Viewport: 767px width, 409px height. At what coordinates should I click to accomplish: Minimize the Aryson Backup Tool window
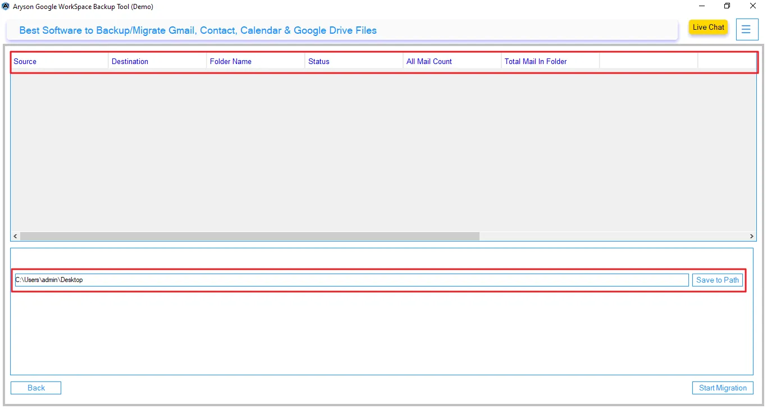(x=702, y=6)
